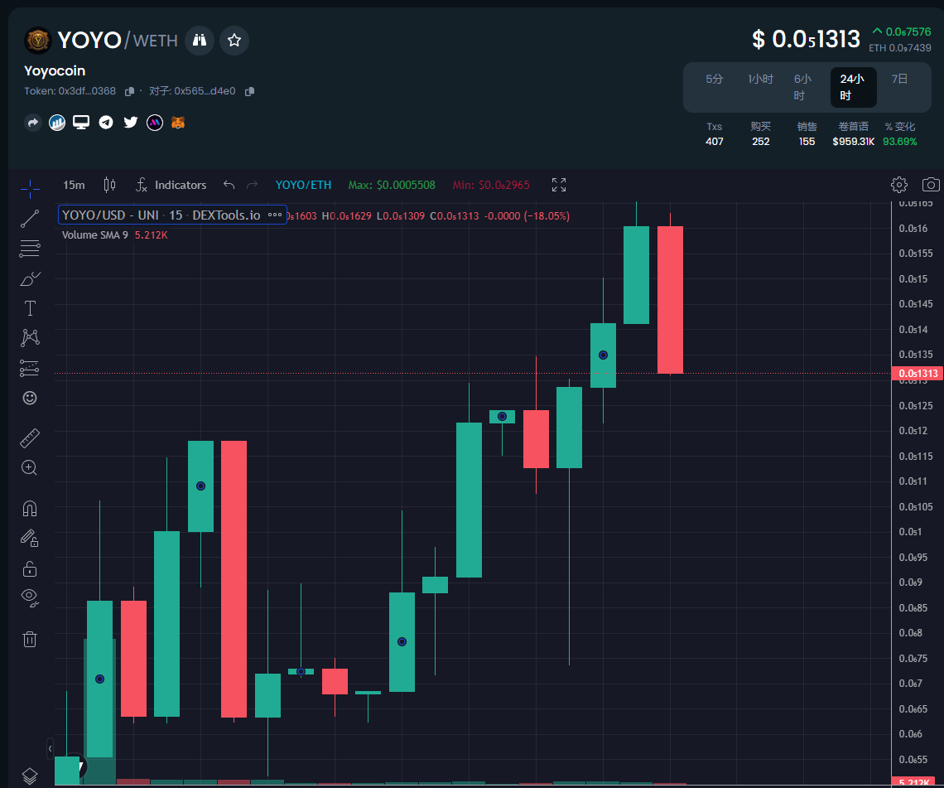944x788 pixels.
Task: Select the crosshair cursor tool
Action: point(30,189)
